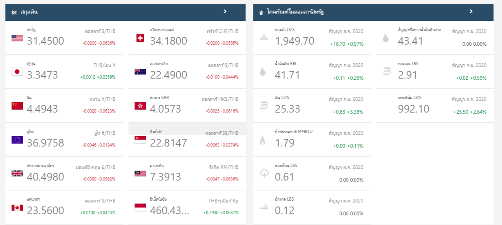Click the silver change '+0.83 +3.38%'

pyautogui.click(x=348, y=112)
